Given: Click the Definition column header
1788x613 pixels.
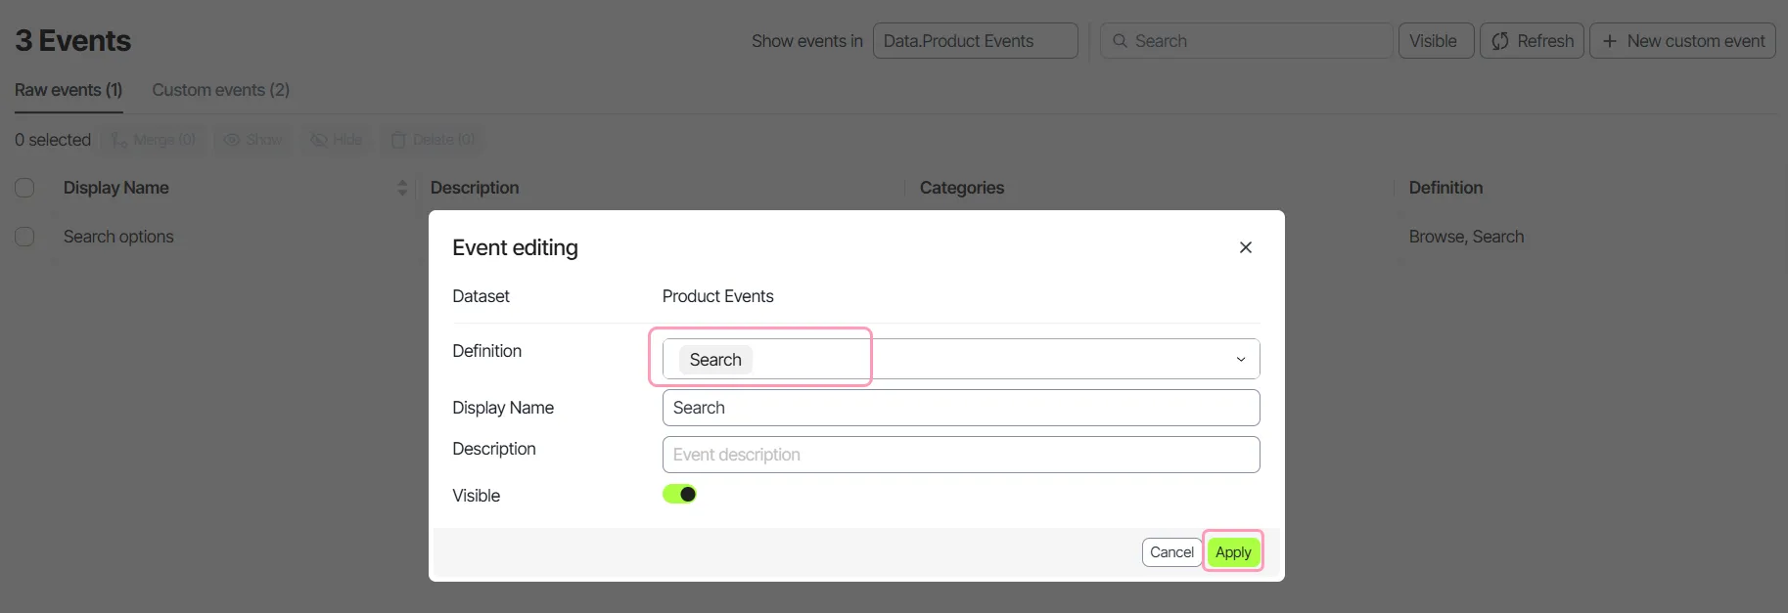Looking at the screenshot, I should point(1445,188).
